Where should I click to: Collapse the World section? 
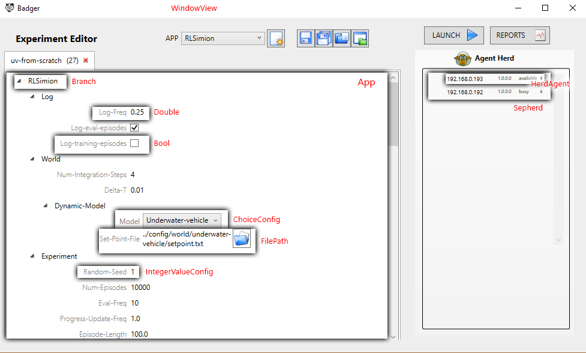point(32,159)
